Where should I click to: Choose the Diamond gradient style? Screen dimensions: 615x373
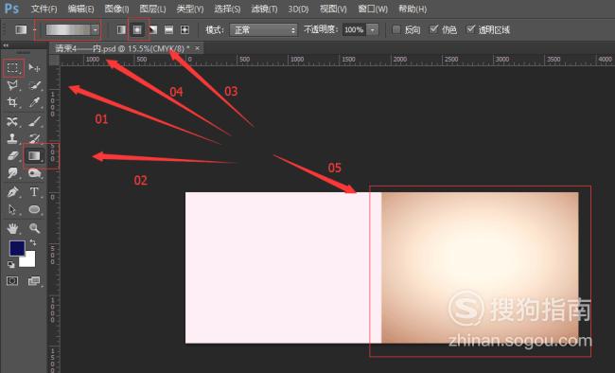point(184,30)
